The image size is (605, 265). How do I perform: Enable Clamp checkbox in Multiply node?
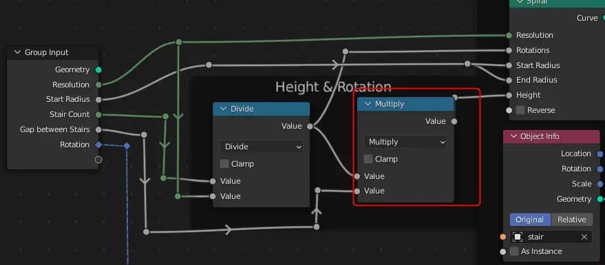[x=368, y=159]
